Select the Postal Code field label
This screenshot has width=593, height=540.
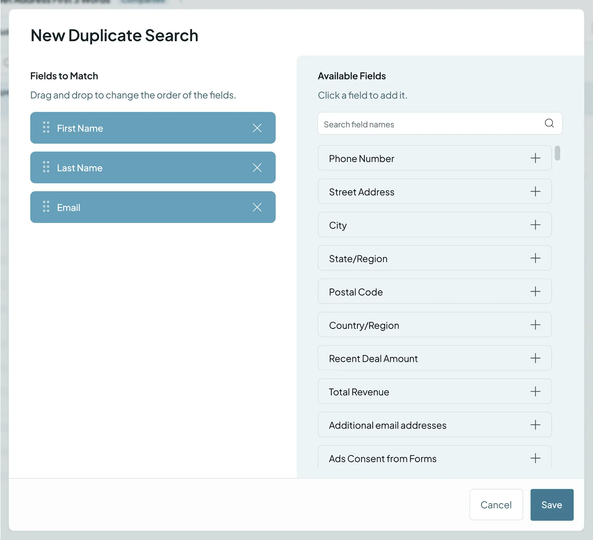click(356, 292)
